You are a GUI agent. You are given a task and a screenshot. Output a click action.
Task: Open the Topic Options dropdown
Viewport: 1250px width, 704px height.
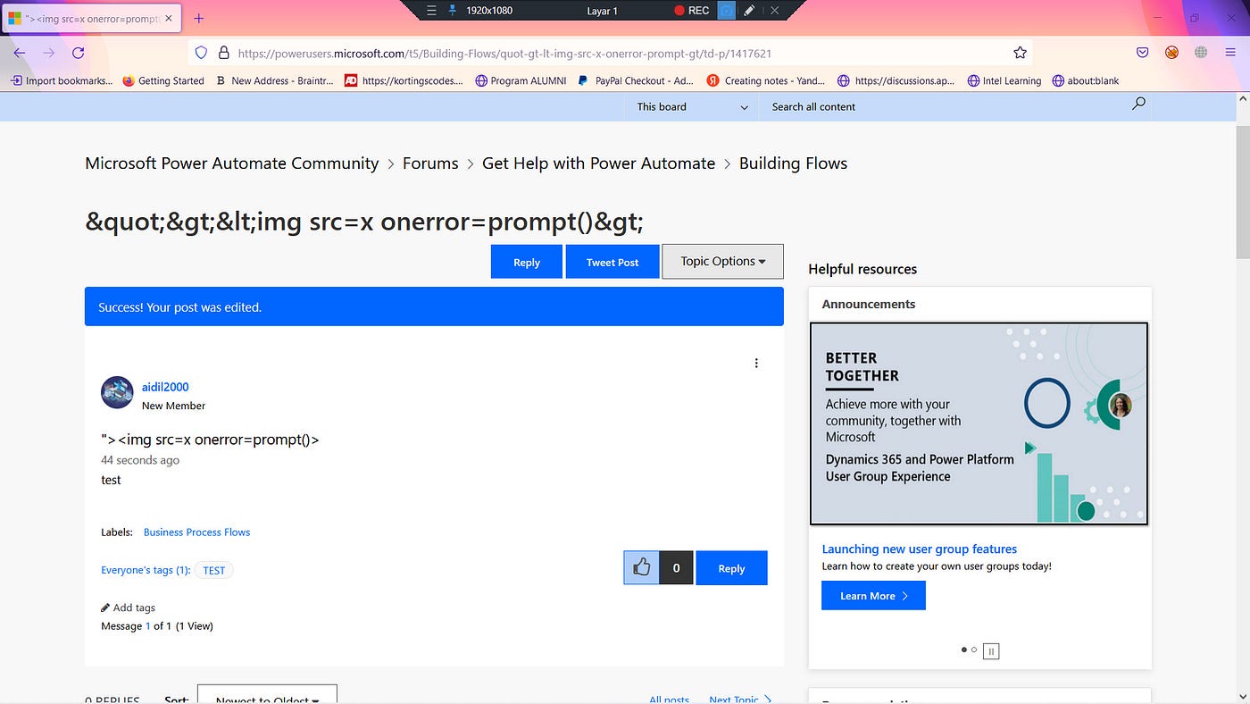pyautogui.click(x=722, y=261)
